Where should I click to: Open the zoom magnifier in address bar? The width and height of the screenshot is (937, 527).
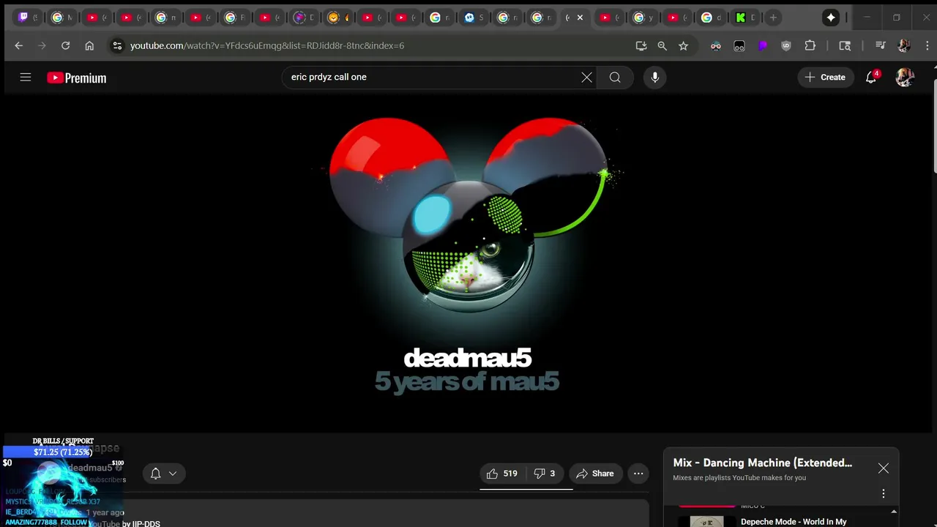click(662, 45)
